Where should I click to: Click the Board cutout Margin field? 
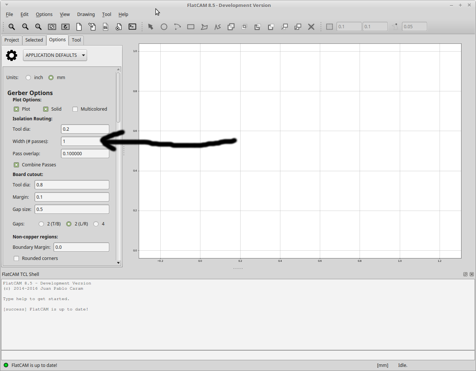72,197
